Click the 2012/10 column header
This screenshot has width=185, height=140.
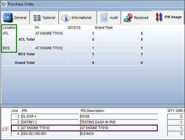pos(74,27)
